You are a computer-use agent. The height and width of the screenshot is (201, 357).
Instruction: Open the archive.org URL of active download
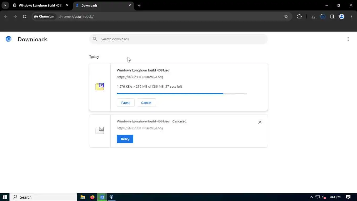coord(140,77)
